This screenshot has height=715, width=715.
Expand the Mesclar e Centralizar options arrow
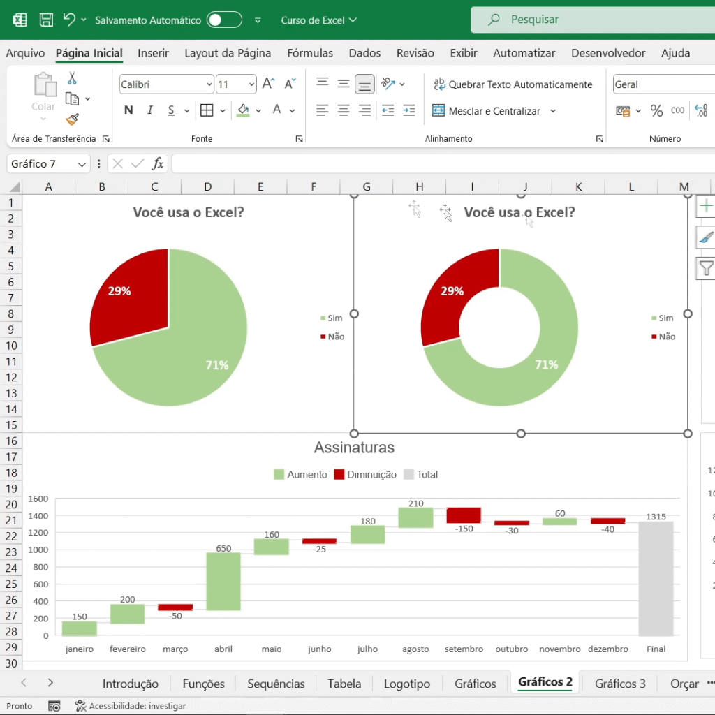tap(552, 110)
